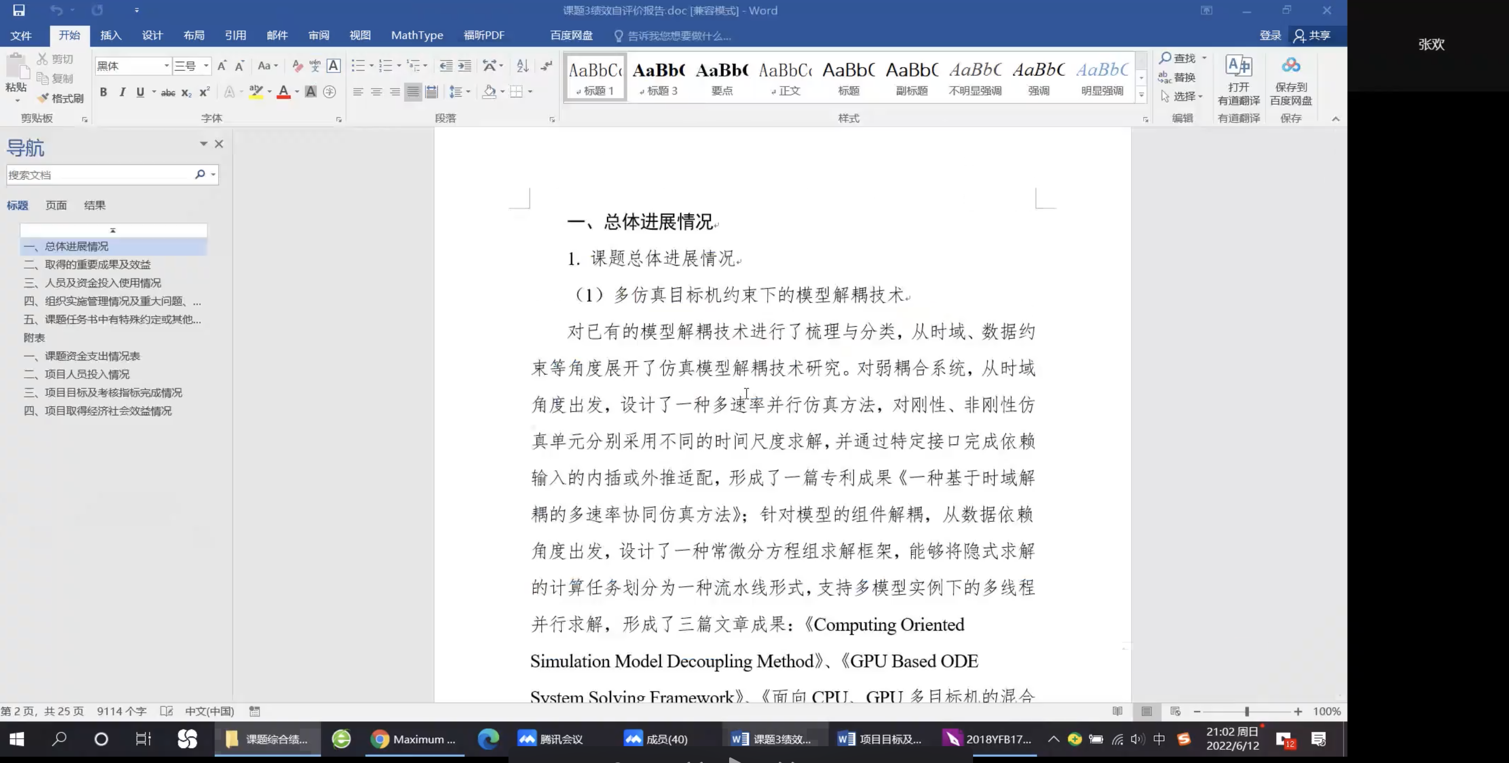Click the Clear Formatting eraser icon
Screen dimensions: 1509x763
click(297, 65)
